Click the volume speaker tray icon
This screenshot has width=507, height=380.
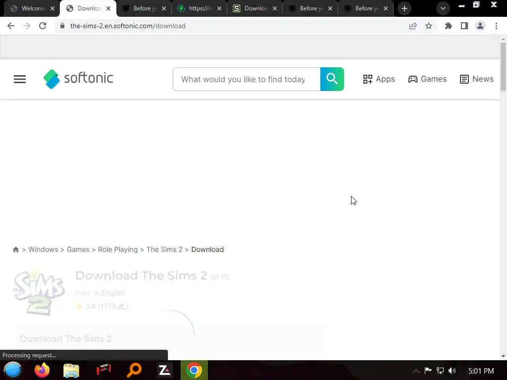452,371
